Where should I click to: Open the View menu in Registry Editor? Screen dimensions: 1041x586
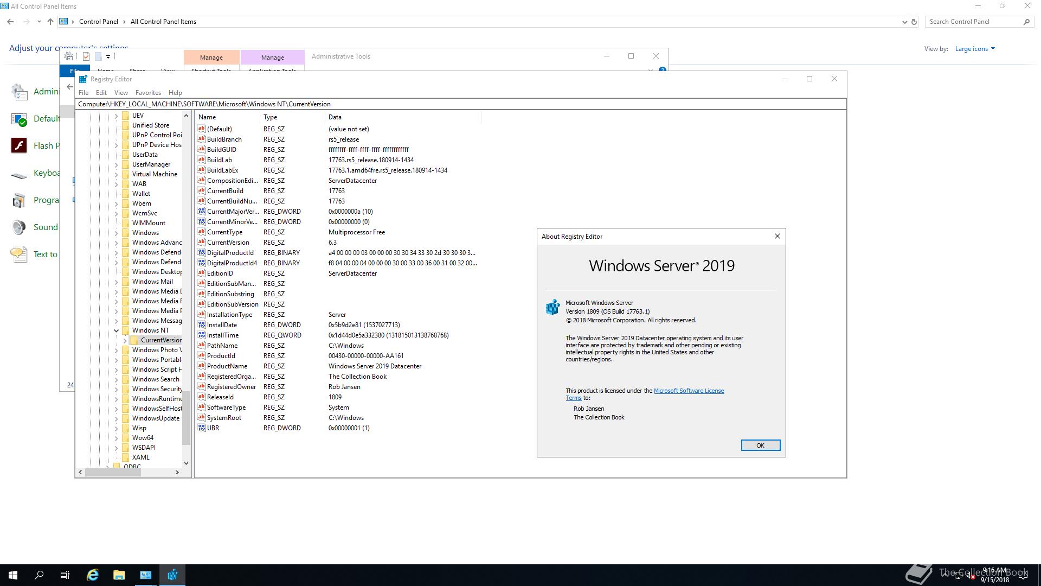[121, 93]
